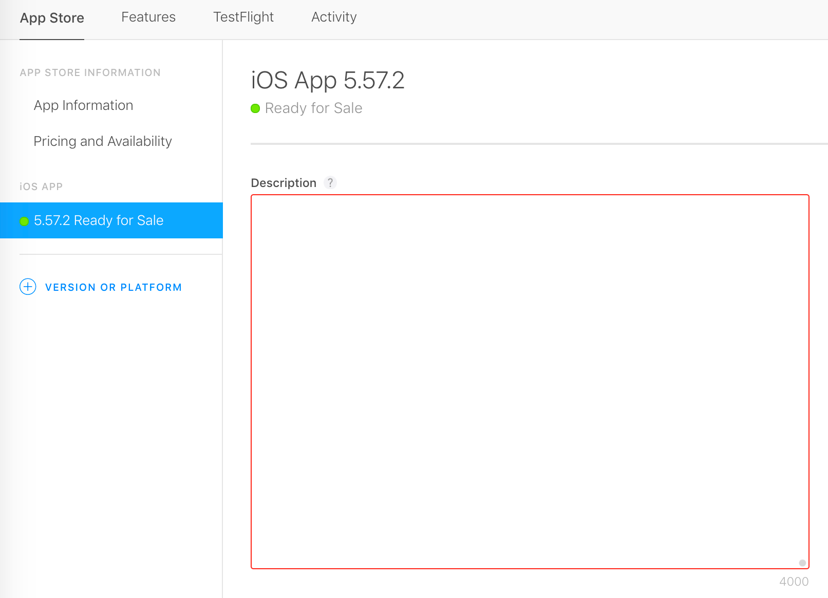Viewport: 828px width, 598px height.
Task: Click the iOS APP section label
Action: pyautogui.click(x=41, y=186)
